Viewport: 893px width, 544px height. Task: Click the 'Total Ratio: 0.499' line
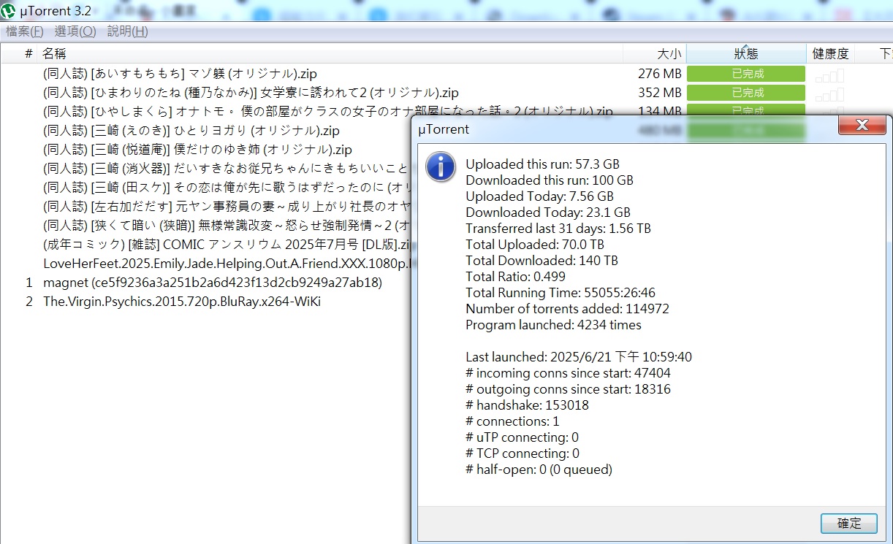(x=515, y=277)
